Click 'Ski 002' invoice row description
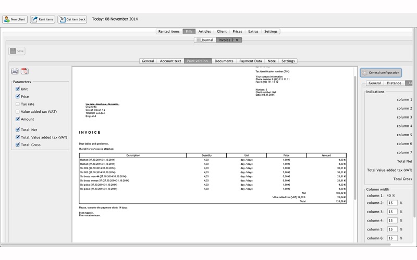This screenshot has height=260, width=417. tap(97, 168)
